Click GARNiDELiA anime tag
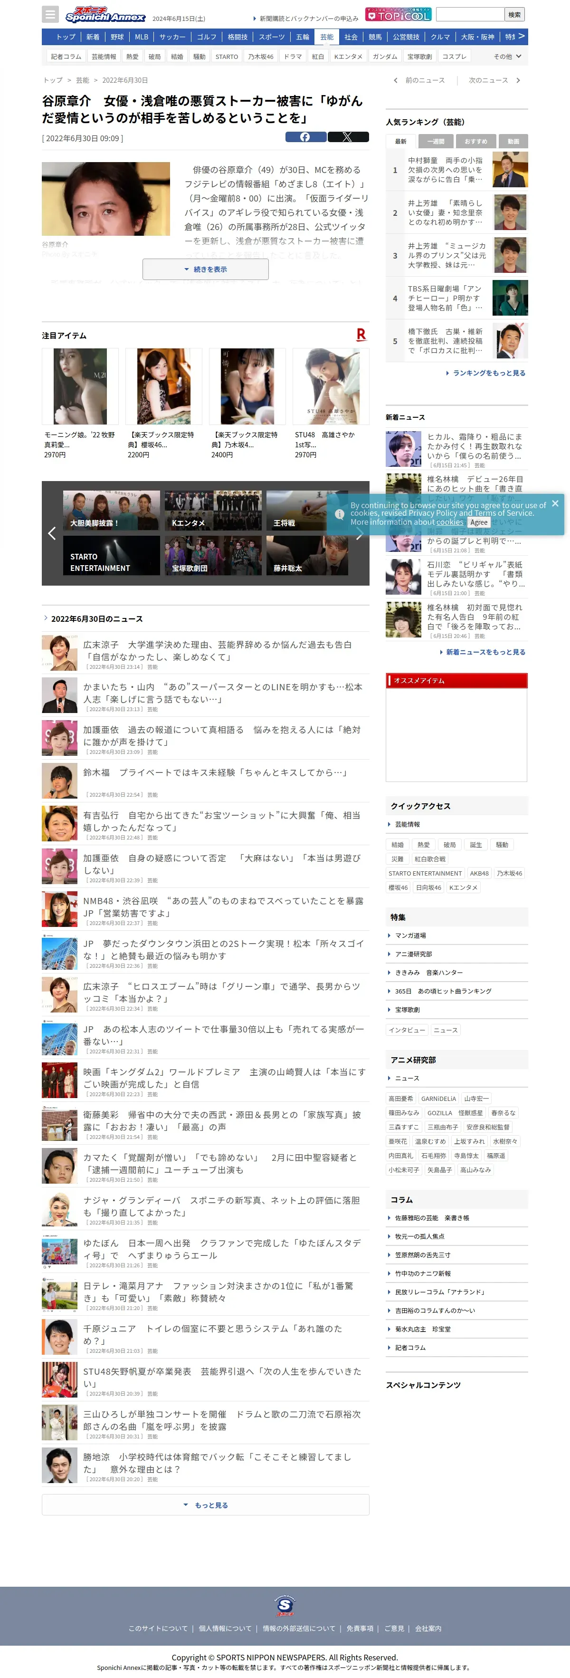The width and height of the screenshot is (570, 1678). pos(438,1098)
